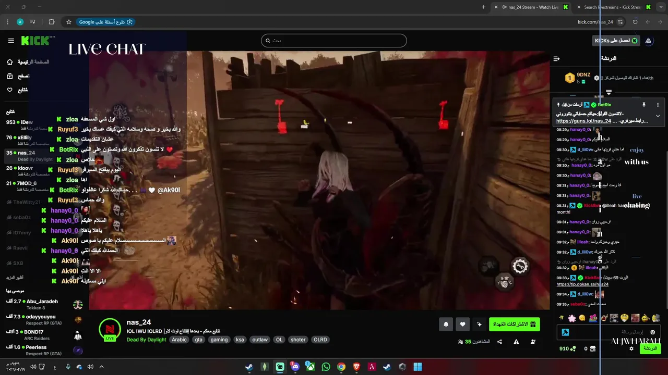Unpin the pinned BotRix message
Image resolution: width=668 pixels, height=375 pixels.
pyautogui.click(x=644, y=105)
